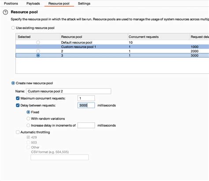This screenshot has height=181, width=209.
Task: Click the resource pool Name text field
Action: [x=68, y=91]
